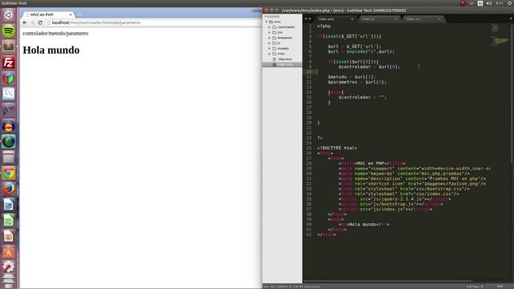Close the second Sublime Text tab

396,19
